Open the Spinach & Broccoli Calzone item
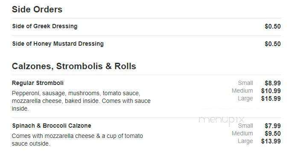298x155 pixels. [x=52, y=126]
